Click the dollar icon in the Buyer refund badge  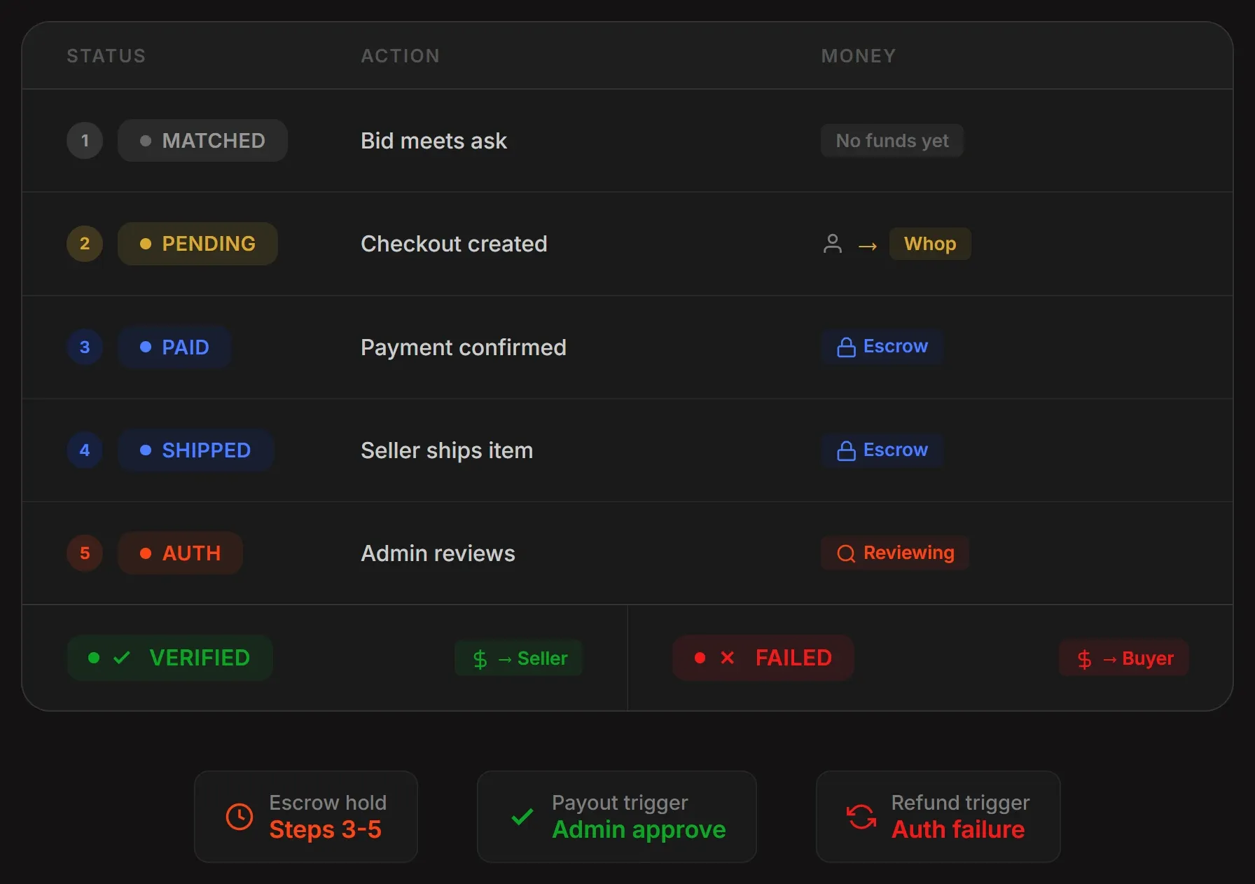coord(1083,658)
